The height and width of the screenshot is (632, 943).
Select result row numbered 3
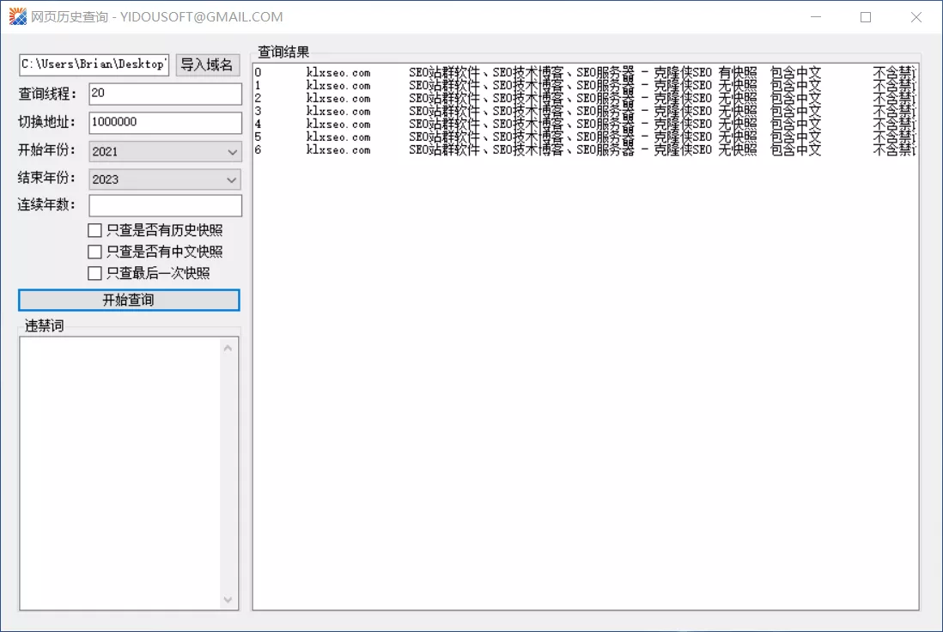pos(585,112)
